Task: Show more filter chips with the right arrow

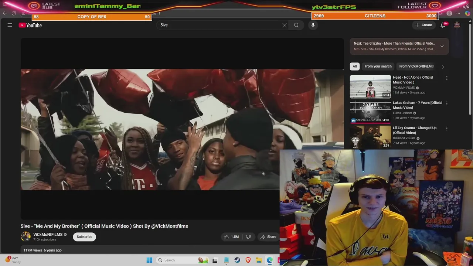Action: (x=443, y=67)
